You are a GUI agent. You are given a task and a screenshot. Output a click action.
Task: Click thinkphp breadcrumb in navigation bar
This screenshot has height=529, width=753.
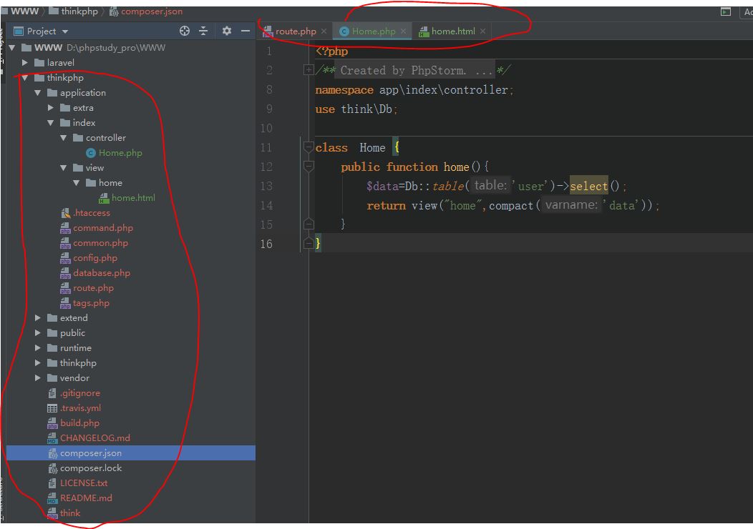74,11
